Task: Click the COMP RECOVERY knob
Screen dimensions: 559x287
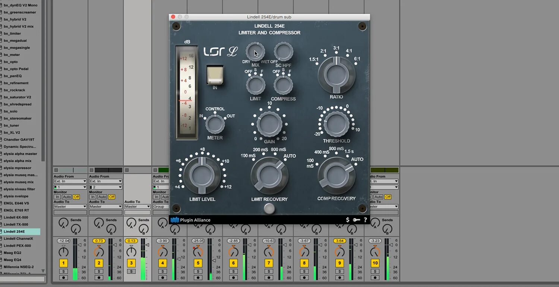Action: [x=337, y=175]
